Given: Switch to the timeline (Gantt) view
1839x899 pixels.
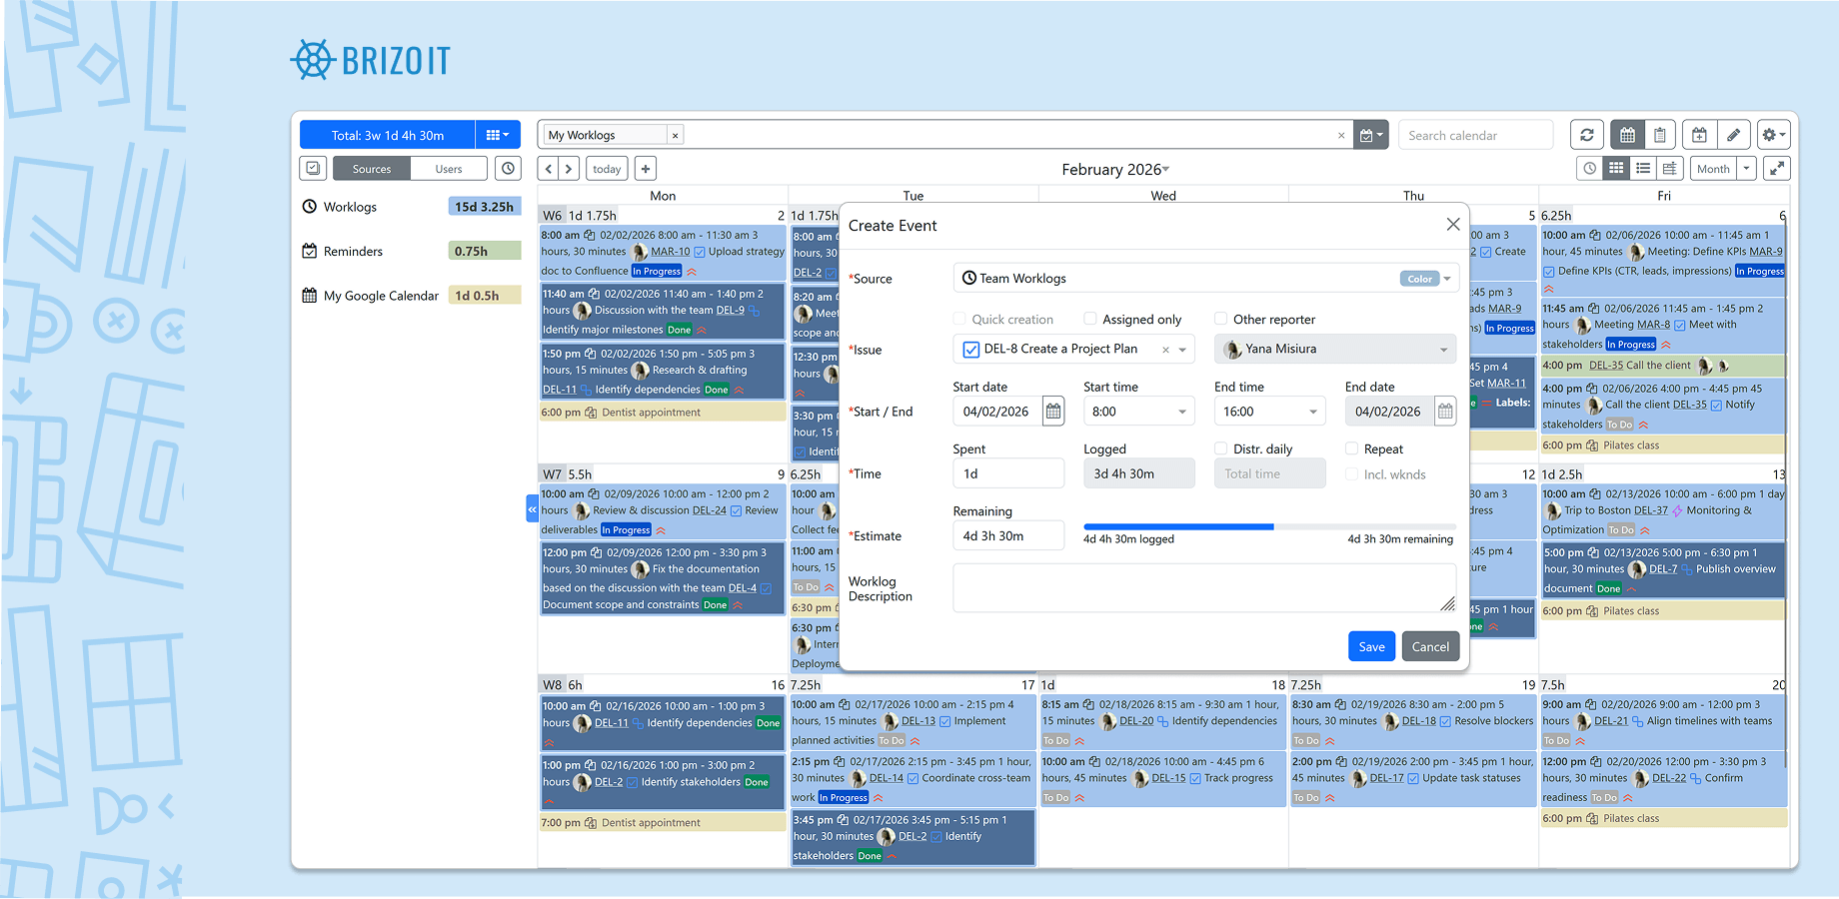Looking at the screenshot, I should 1669,169.
